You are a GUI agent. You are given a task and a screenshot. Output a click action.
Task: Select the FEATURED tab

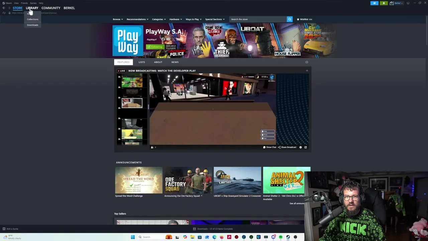pos(123,62)
